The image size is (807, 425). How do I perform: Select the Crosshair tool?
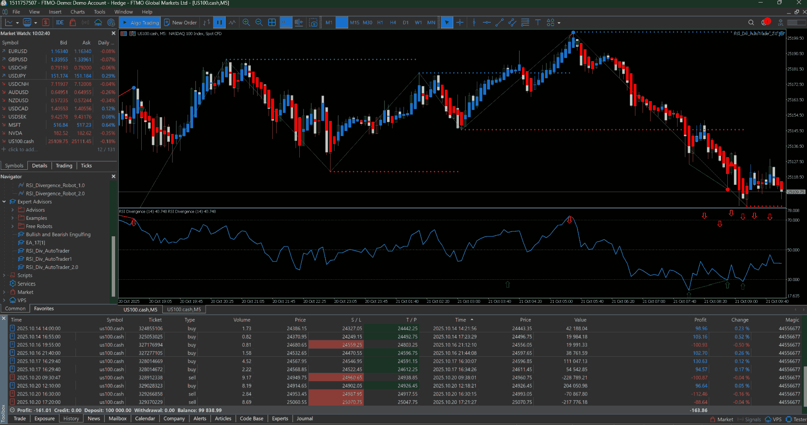pyautogui.click(x=460, y=22)
